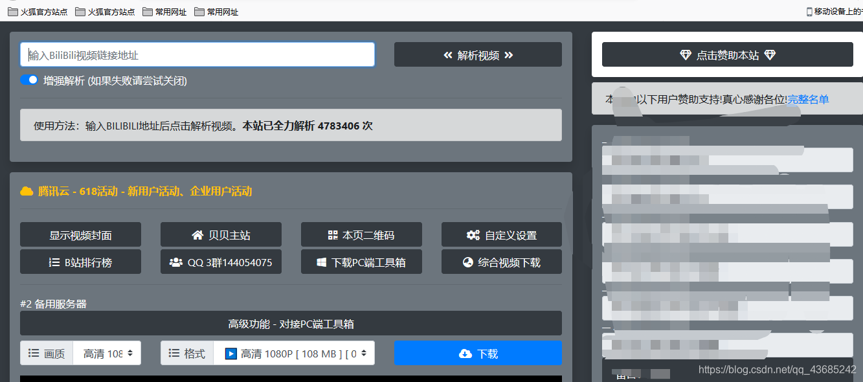Click the right diamond icon on sponsor button
Screen dimensions: 863x382
[770, 56]
